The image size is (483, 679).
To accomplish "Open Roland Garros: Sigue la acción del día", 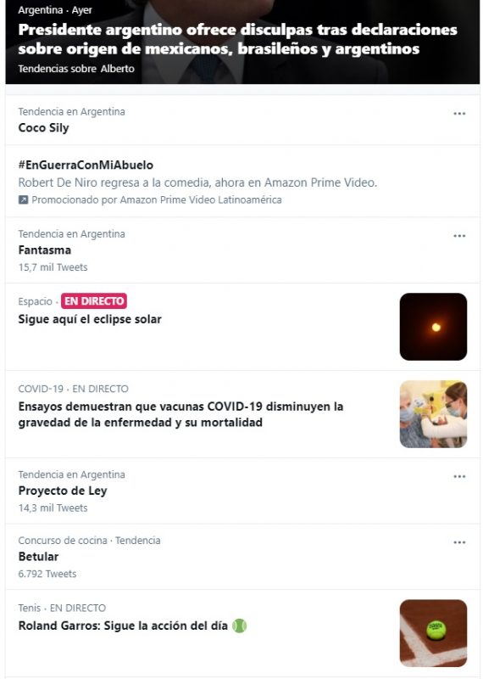I will [x=123, y=626].
